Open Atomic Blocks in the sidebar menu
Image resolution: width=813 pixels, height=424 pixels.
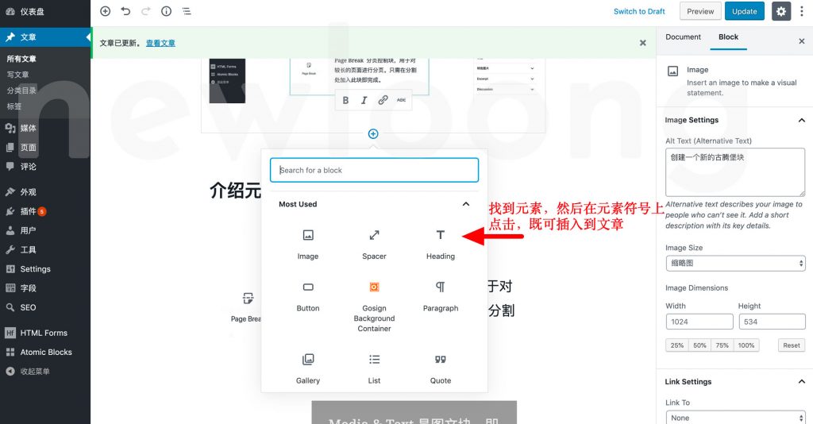(46, 352)
